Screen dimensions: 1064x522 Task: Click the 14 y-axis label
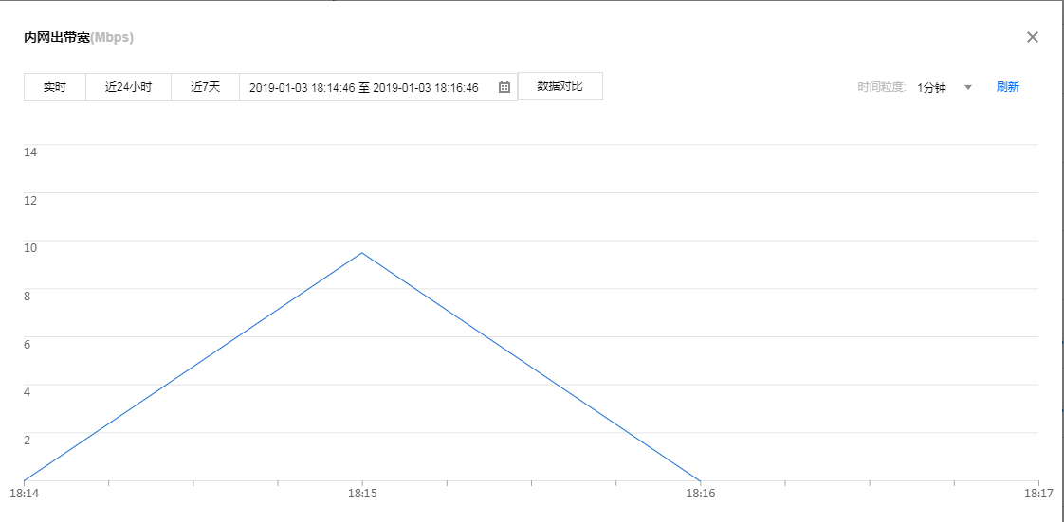[x=29, y=152]
